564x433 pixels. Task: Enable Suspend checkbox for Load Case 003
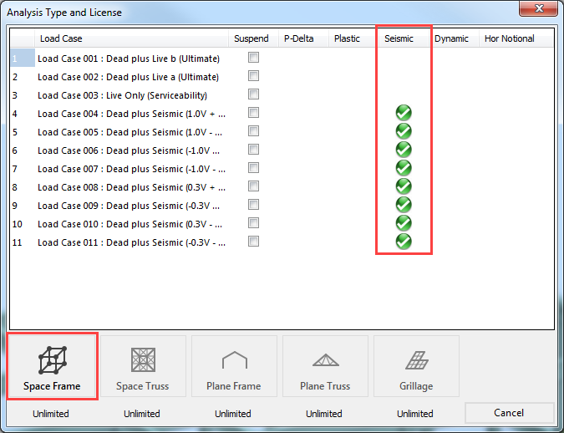253,94
